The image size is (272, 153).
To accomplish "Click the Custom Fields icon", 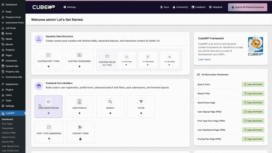I will click(x=107, y=56).
